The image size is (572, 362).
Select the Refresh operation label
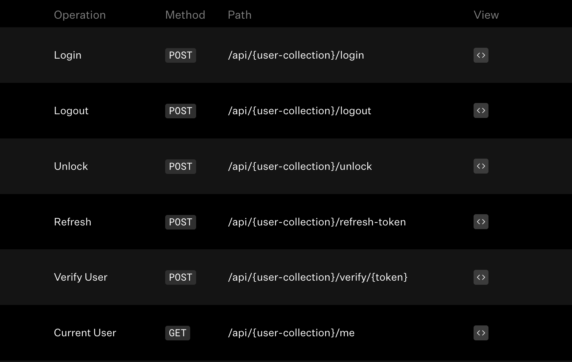click(x=73, y=221)
